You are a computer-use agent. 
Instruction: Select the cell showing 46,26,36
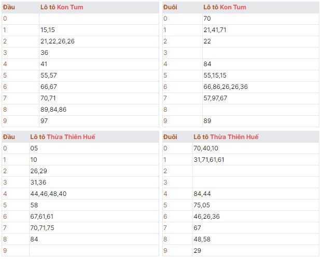point(205,217)
